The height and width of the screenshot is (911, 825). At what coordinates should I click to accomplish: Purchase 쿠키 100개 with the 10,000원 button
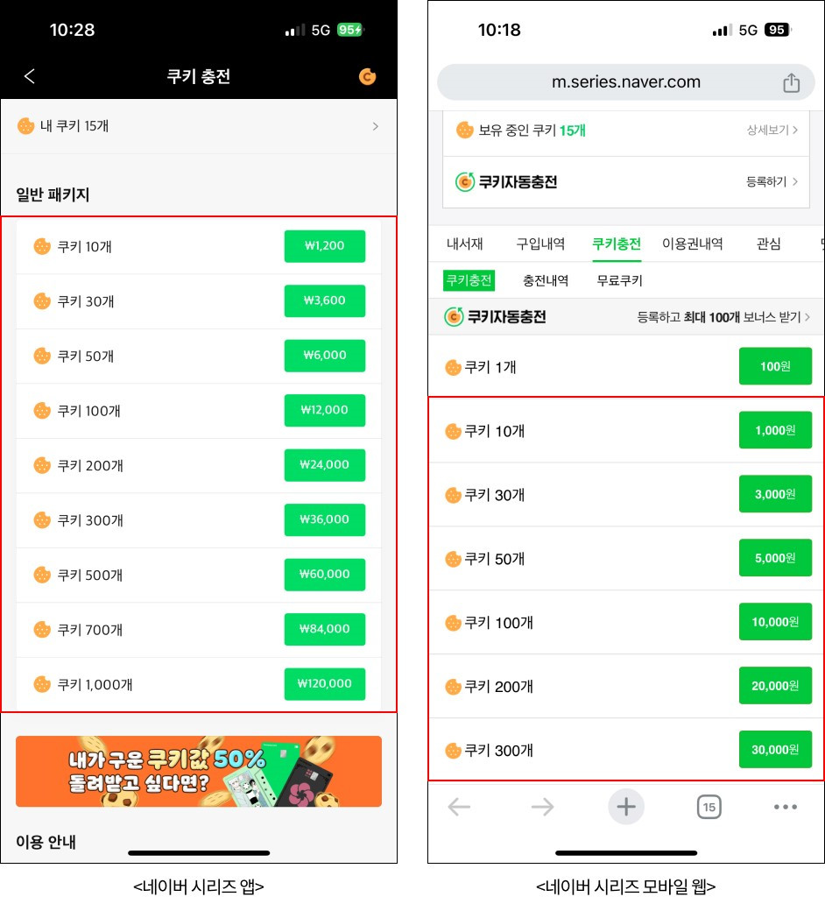point(775,622)
